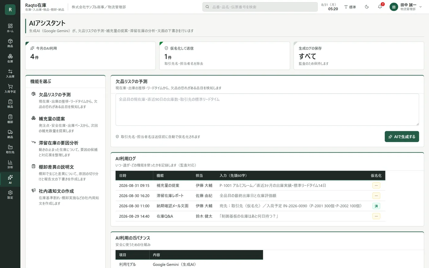Click the search field for 品番·品名

[x=260, y=7]
